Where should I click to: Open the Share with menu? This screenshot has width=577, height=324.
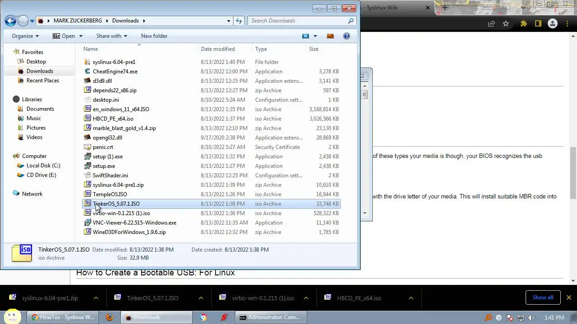pos(111,36)
